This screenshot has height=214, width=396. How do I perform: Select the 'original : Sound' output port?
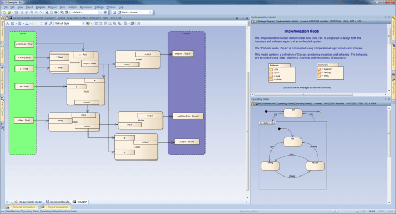[x=183, y=53]
